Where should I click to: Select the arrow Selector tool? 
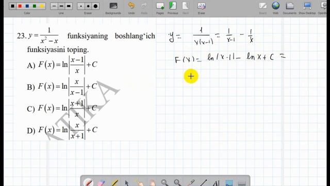(x=127, y=182)
